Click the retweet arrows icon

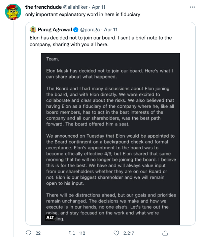pos(72,233)
